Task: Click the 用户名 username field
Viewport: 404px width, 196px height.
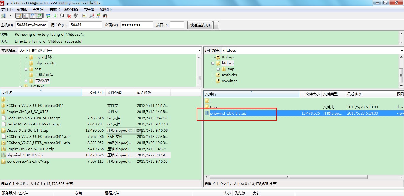Action: (86, 25)
